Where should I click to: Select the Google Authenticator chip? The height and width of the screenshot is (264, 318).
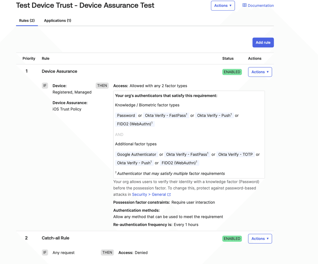136,154
